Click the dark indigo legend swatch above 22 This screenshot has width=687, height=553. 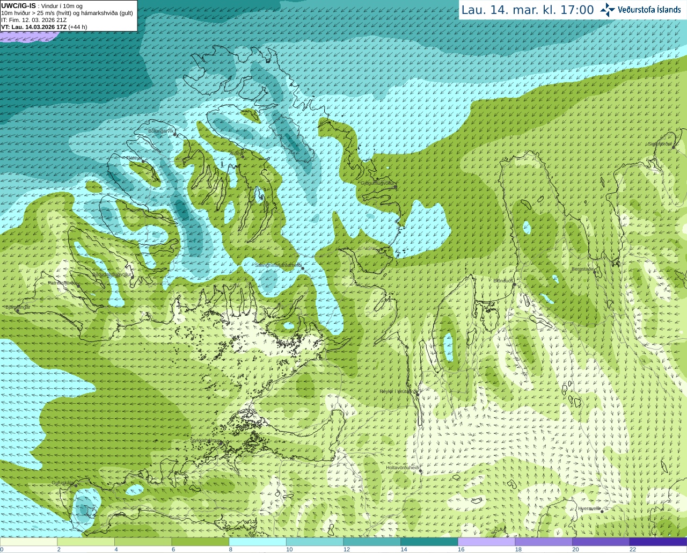659,542
